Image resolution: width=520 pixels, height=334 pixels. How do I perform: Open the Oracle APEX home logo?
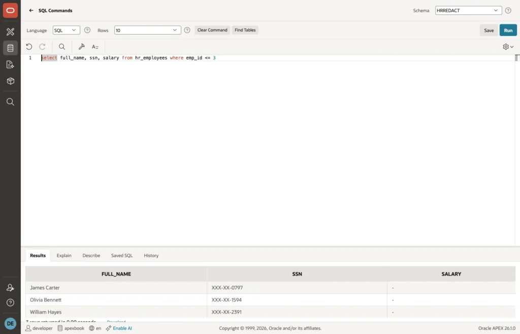coord(10,11)
